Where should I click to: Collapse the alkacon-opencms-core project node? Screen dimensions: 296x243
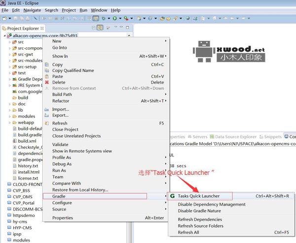tap(4, 36)
